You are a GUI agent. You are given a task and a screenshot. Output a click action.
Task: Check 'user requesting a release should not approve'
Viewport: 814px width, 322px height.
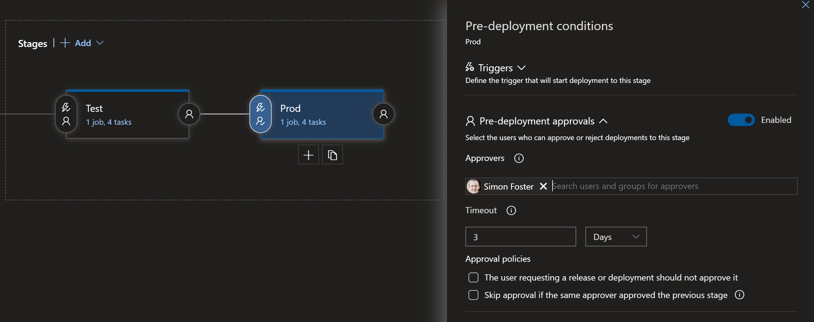coord(473,277)
